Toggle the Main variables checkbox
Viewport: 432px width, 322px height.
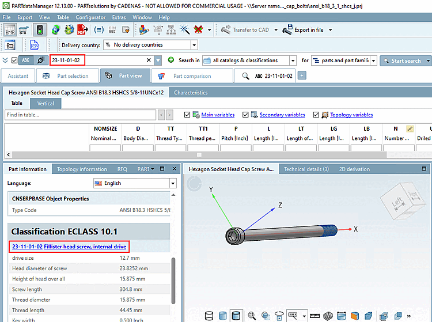[x=187, y=115]
